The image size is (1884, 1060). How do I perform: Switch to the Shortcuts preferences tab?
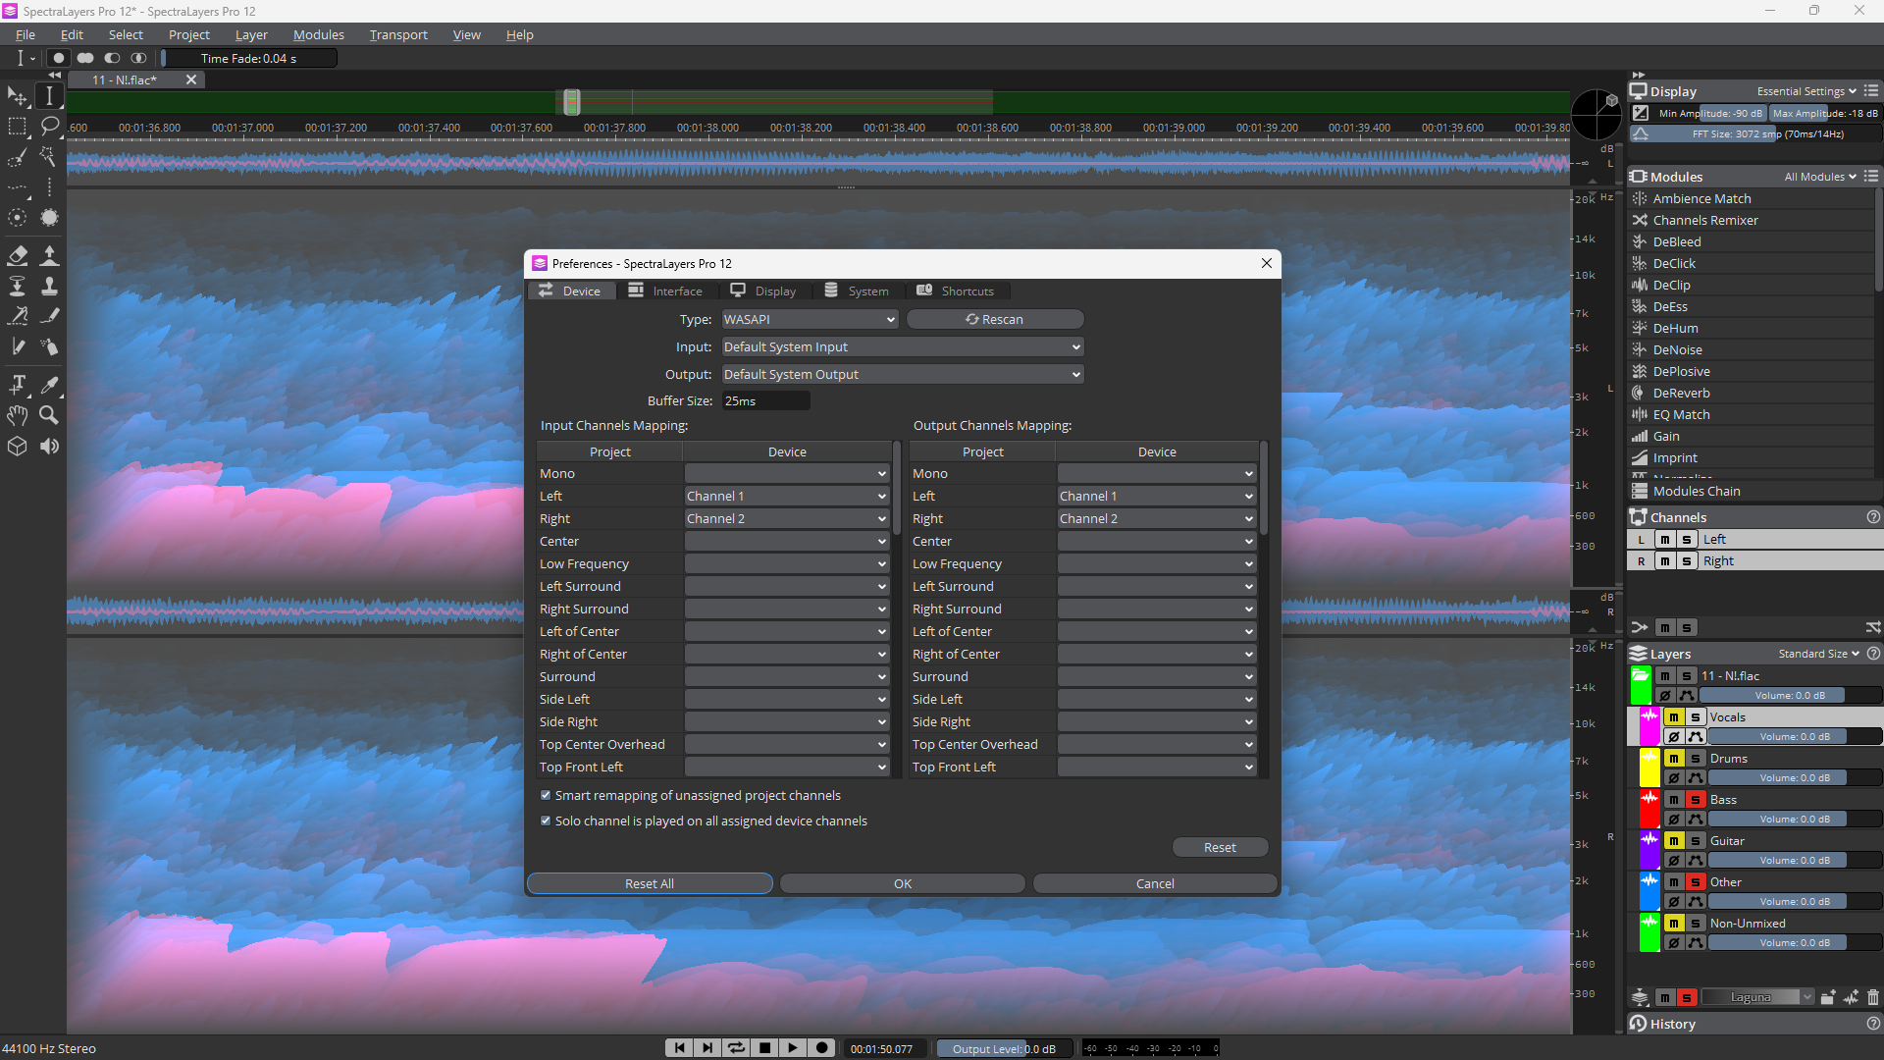point(956,291)
